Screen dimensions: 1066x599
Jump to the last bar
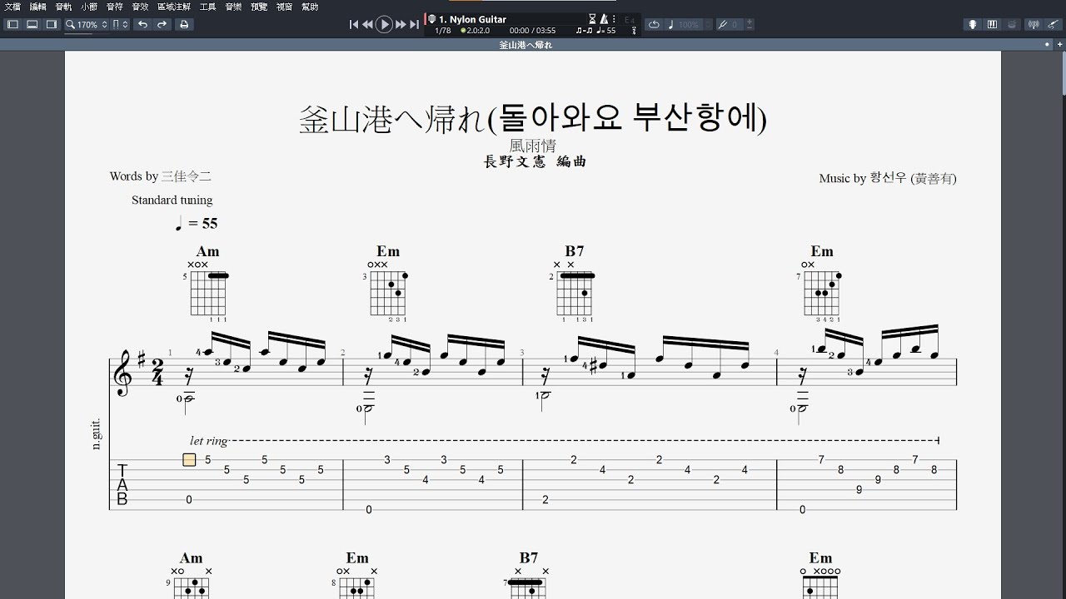414,25
